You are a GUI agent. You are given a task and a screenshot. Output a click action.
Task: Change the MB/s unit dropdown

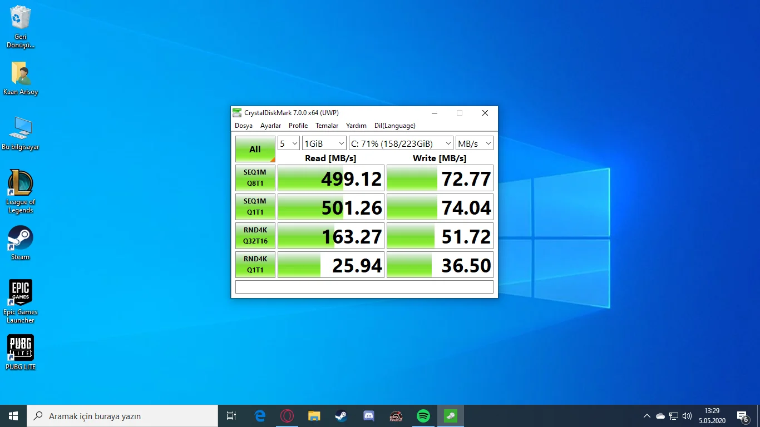(475, 143)
